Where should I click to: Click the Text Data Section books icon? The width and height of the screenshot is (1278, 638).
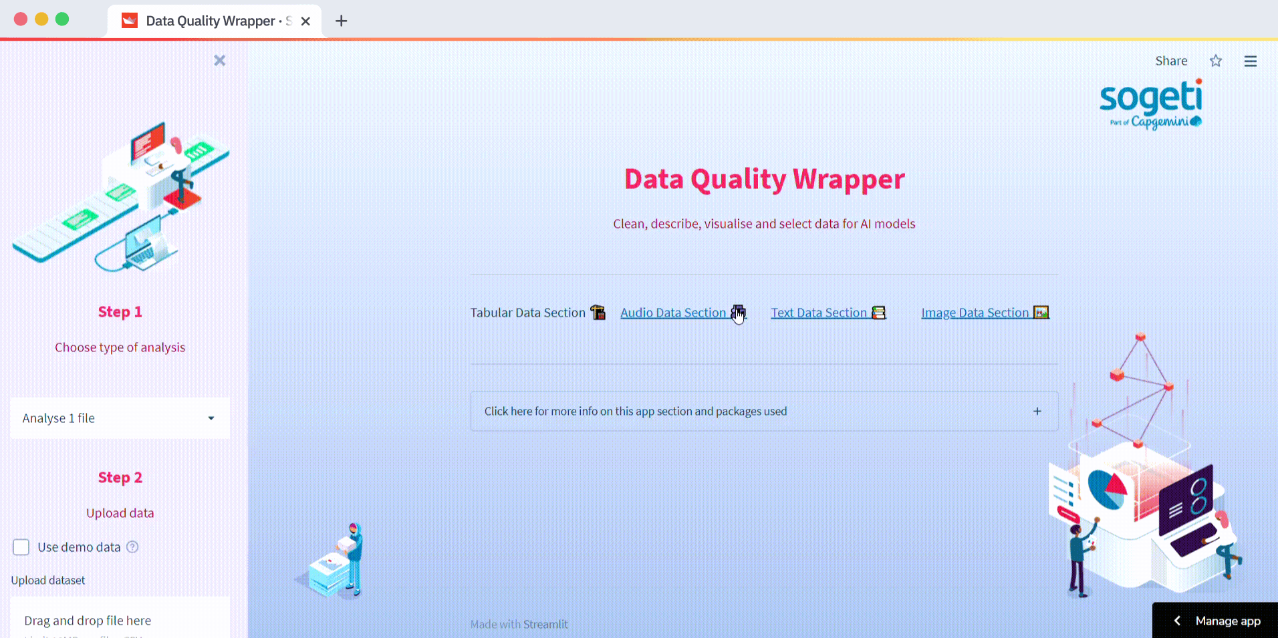877,312
